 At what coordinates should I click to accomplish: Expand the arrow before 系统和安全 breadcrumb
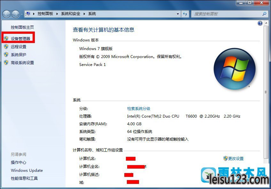(57, 14)
